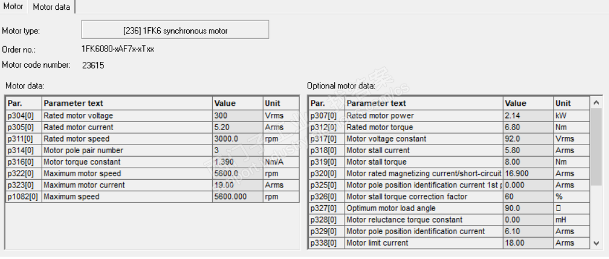Viewport: 609px width, 259px height.
Task: Select Motor rated magnetizing current row text
Action: (424, 173)
